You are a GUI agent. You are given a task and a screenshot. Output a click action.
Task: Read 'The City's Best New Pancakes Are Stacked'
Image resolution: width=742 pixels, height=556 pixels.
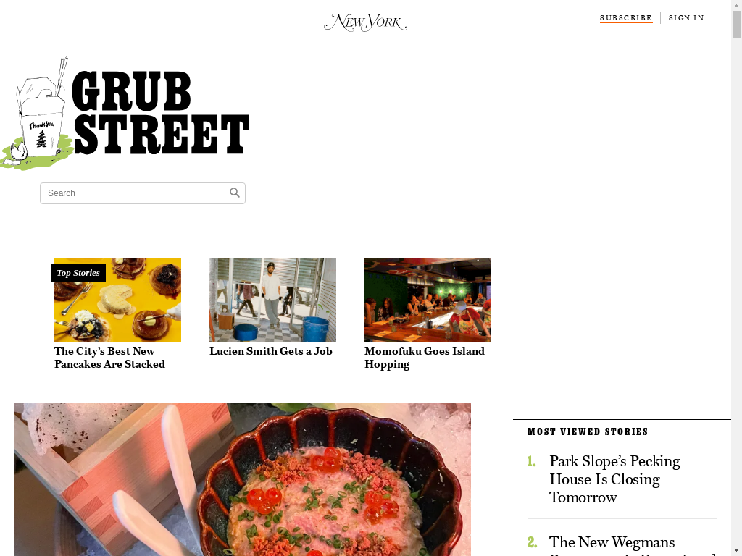pyautogui.click(x=110, y=358)
